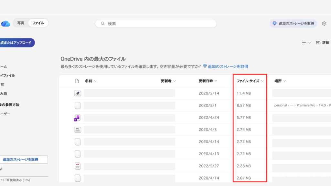Select the ファイル tab

[38, 23]
